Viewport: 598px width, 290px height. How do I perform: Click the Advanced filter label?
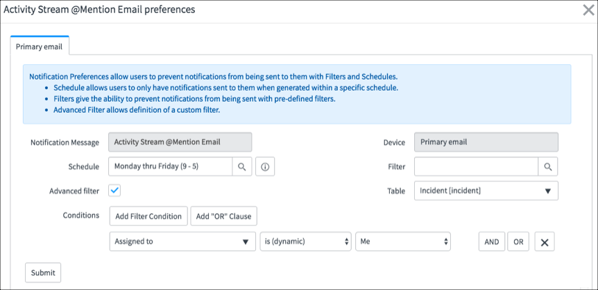point(74,191)
